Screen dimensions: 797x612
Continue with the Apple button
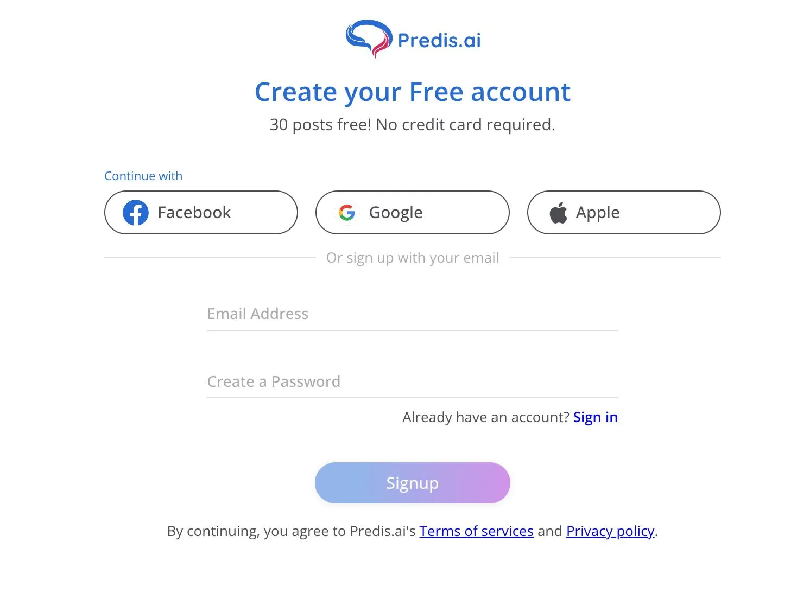pos(624,213)
